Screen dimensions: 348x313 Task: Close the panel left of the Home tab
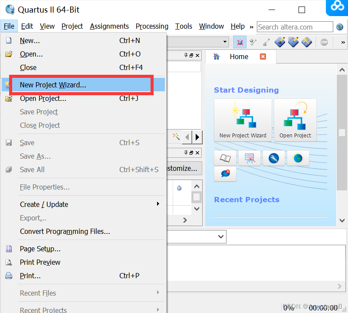(197, 55)
